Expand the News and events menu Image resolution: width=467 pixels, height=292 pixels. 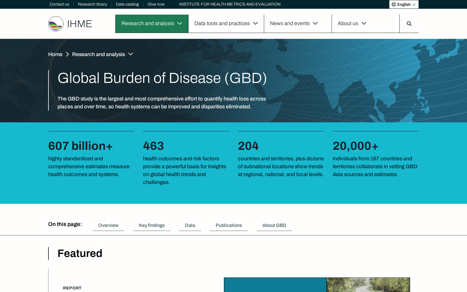coord(298,24)
